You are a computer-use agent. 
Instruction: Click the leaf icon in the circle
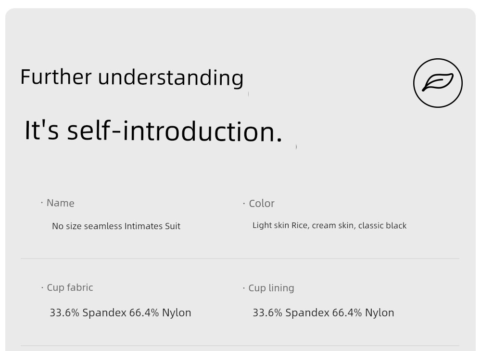[438, 83]
